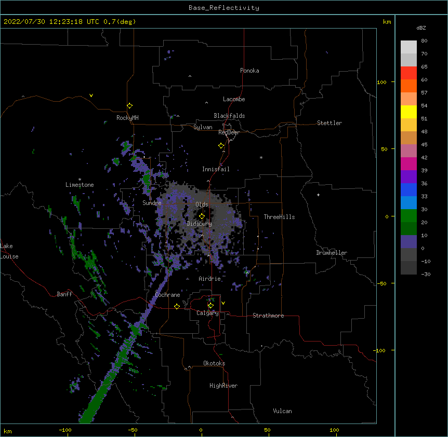Click the Ponoka label
The width and height of the screenshot is (448, 437).
click(x=249, y=71)
